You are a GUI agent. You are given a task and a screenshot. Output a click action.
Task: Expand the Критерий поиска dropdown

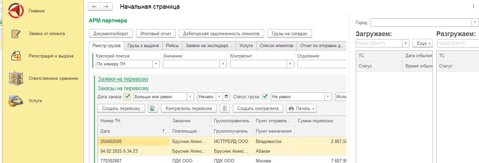tap(156, 64)
